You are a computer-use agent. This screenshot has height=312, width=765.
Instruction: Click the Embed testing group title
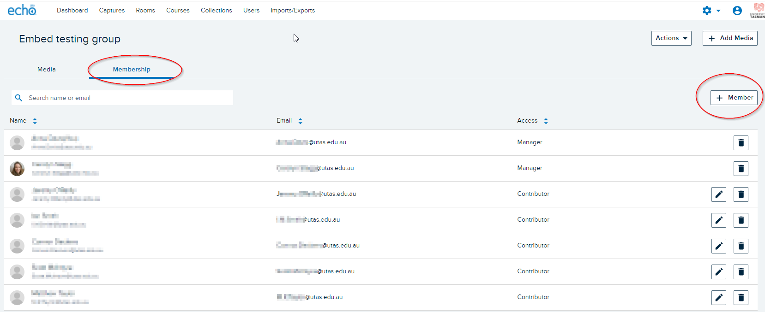pos(70,39)
